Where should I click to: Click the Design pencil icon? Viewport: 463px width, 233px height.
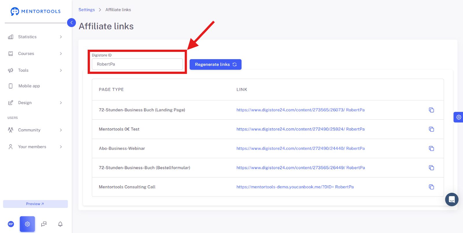[11, 103]
